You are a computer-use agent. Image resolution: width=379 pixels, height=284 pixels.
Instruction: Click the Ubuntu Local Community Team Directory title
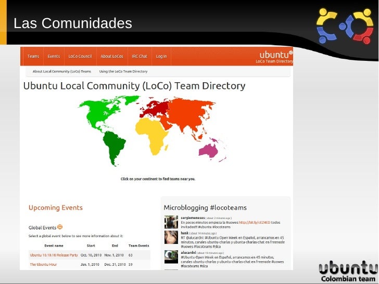click(134, 86)
